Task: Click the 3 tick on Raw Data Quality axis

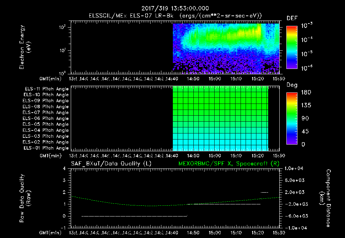Action: tap(64, 180)
